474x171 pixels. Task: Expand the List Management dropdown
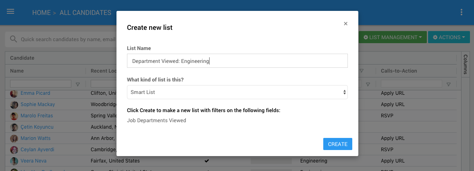coord(392,38)
